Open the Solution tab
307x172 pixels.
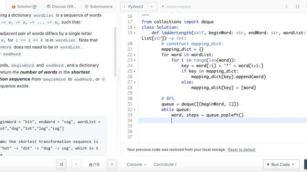pos(24,6)
